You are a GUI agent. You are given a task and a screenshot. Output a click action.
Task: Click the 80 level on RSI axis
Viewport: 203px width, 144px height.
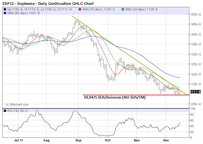pos(193,114)
